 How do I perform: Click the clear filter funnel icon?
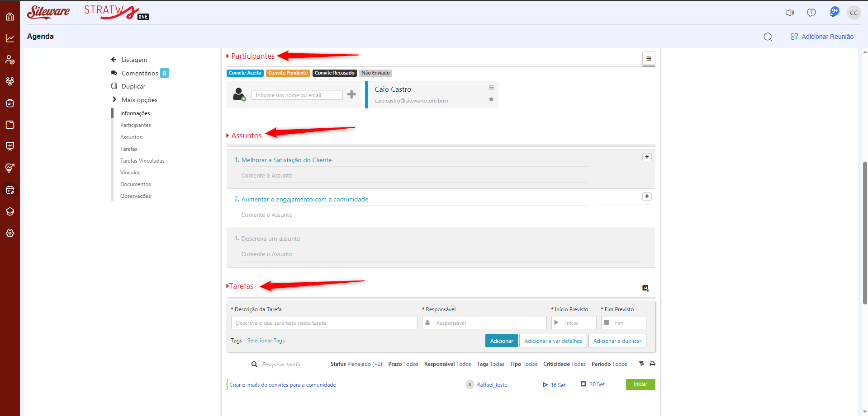[641, 364]
